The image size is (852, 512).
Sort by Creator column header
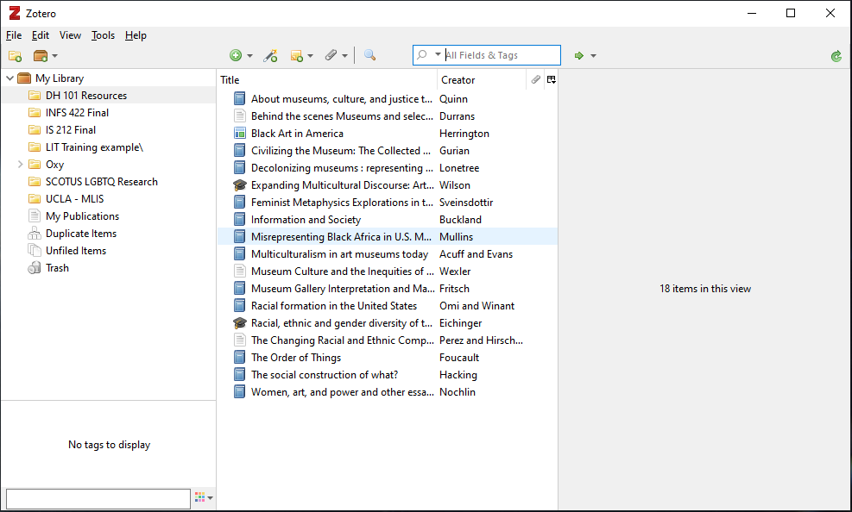coord(482,79)
